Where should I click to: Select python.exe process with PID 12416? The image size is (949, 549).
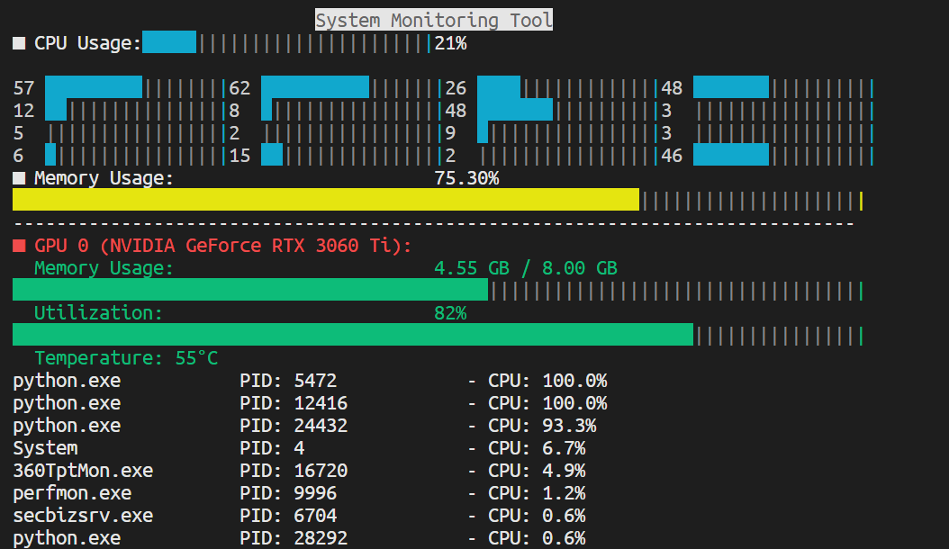click(67, 403)
